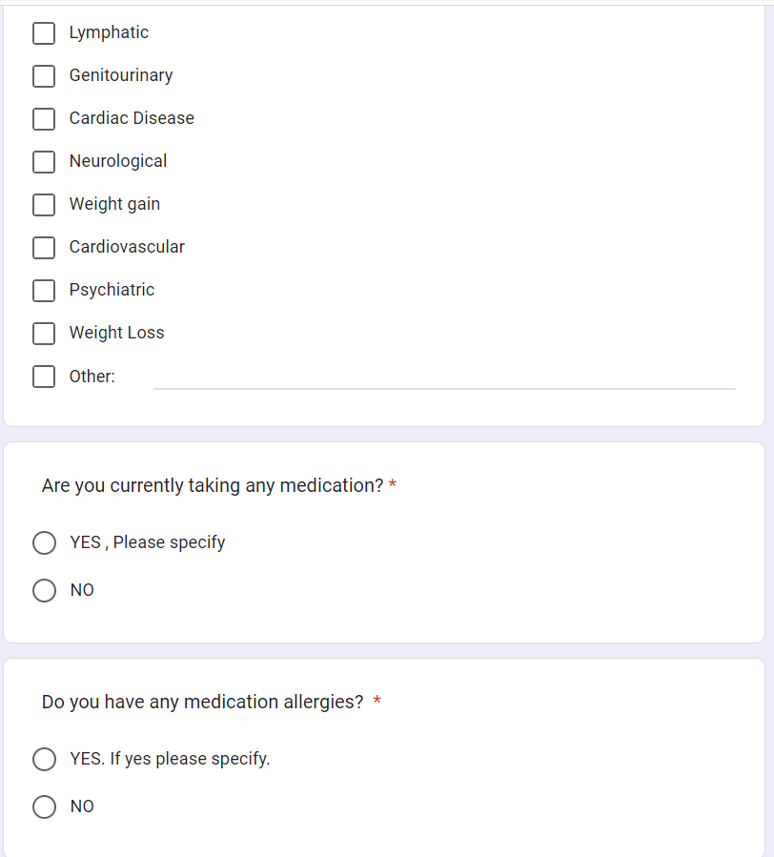Click the 'Are you currently taking any medication?' heading
This screenshot has width=774, height=857.
pyautogui.click(x=212, y=486)
